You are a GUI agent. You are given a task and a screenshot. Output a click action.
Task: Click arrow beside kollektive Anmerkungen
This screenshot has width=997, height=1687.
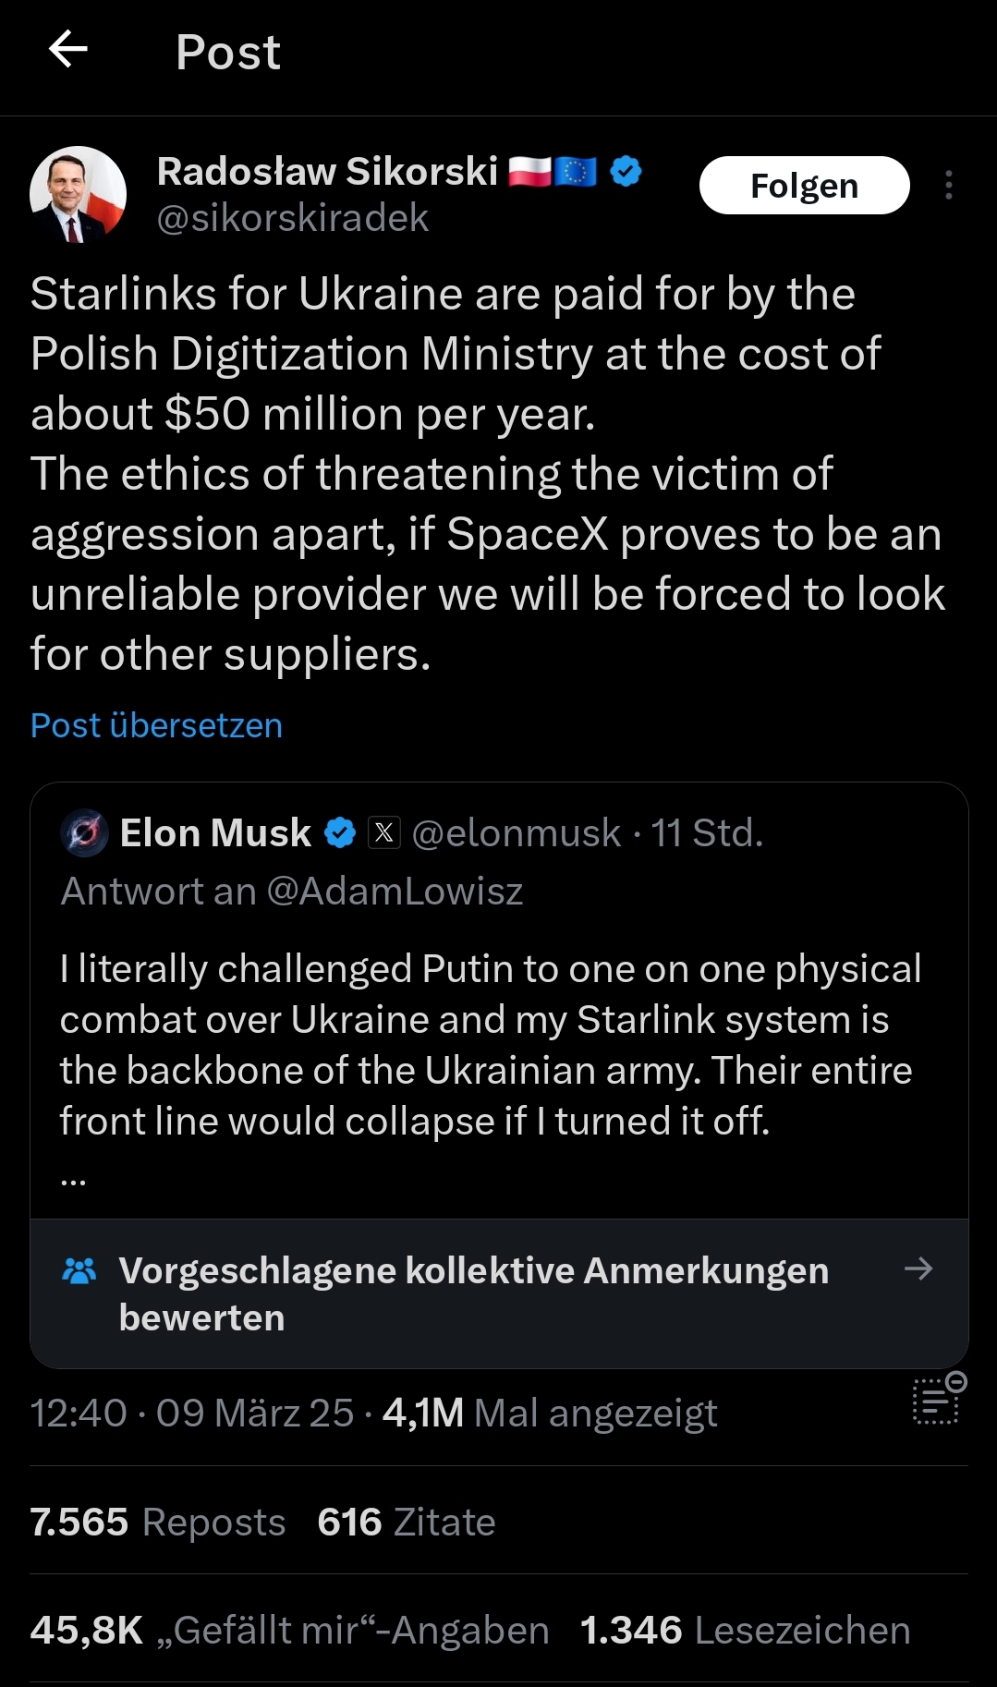tap(918, 1269)
